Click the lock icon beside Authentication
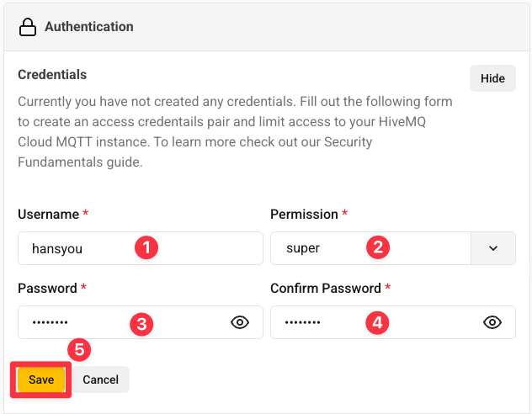The height and width of the screenshot is (414, 532). click(29, 27)
